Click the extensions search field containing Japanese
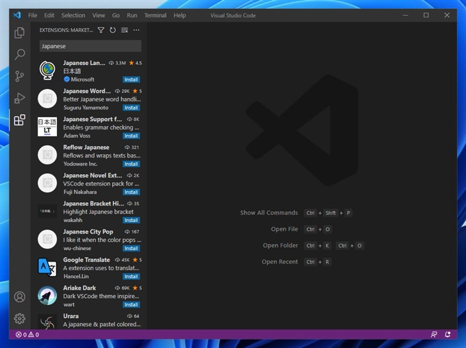 [x=90, y=46]
